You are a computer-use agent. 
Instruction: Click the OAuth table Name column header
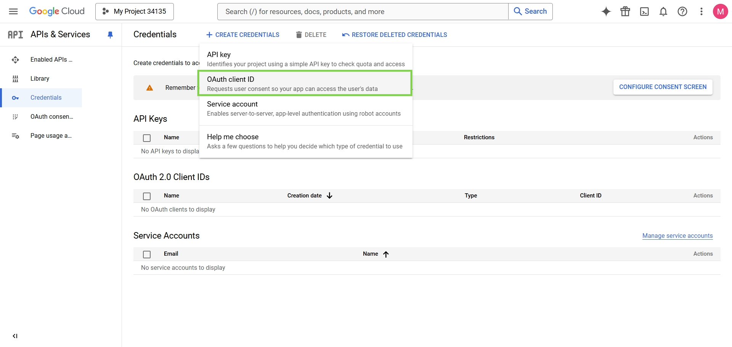[x=172, y=196]
